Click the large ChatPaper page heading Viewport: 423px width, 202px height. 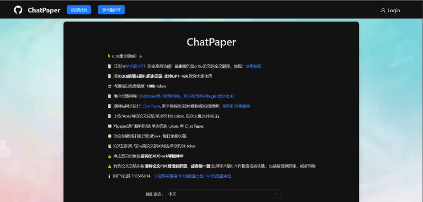click(211, 42)
